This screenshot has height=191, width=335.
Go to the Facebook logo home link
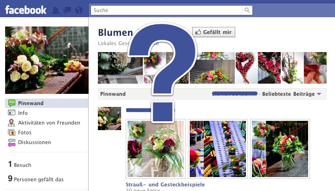(26, 10)
